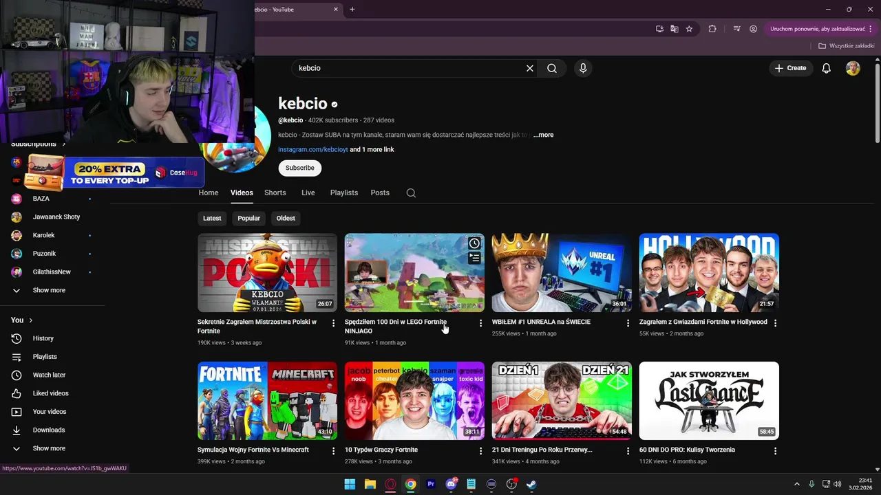The width and height of the screenshot is (881, 495).
Task: Expand Subscriptions section header
Action: pyautogui.click(x=39, y=144)
